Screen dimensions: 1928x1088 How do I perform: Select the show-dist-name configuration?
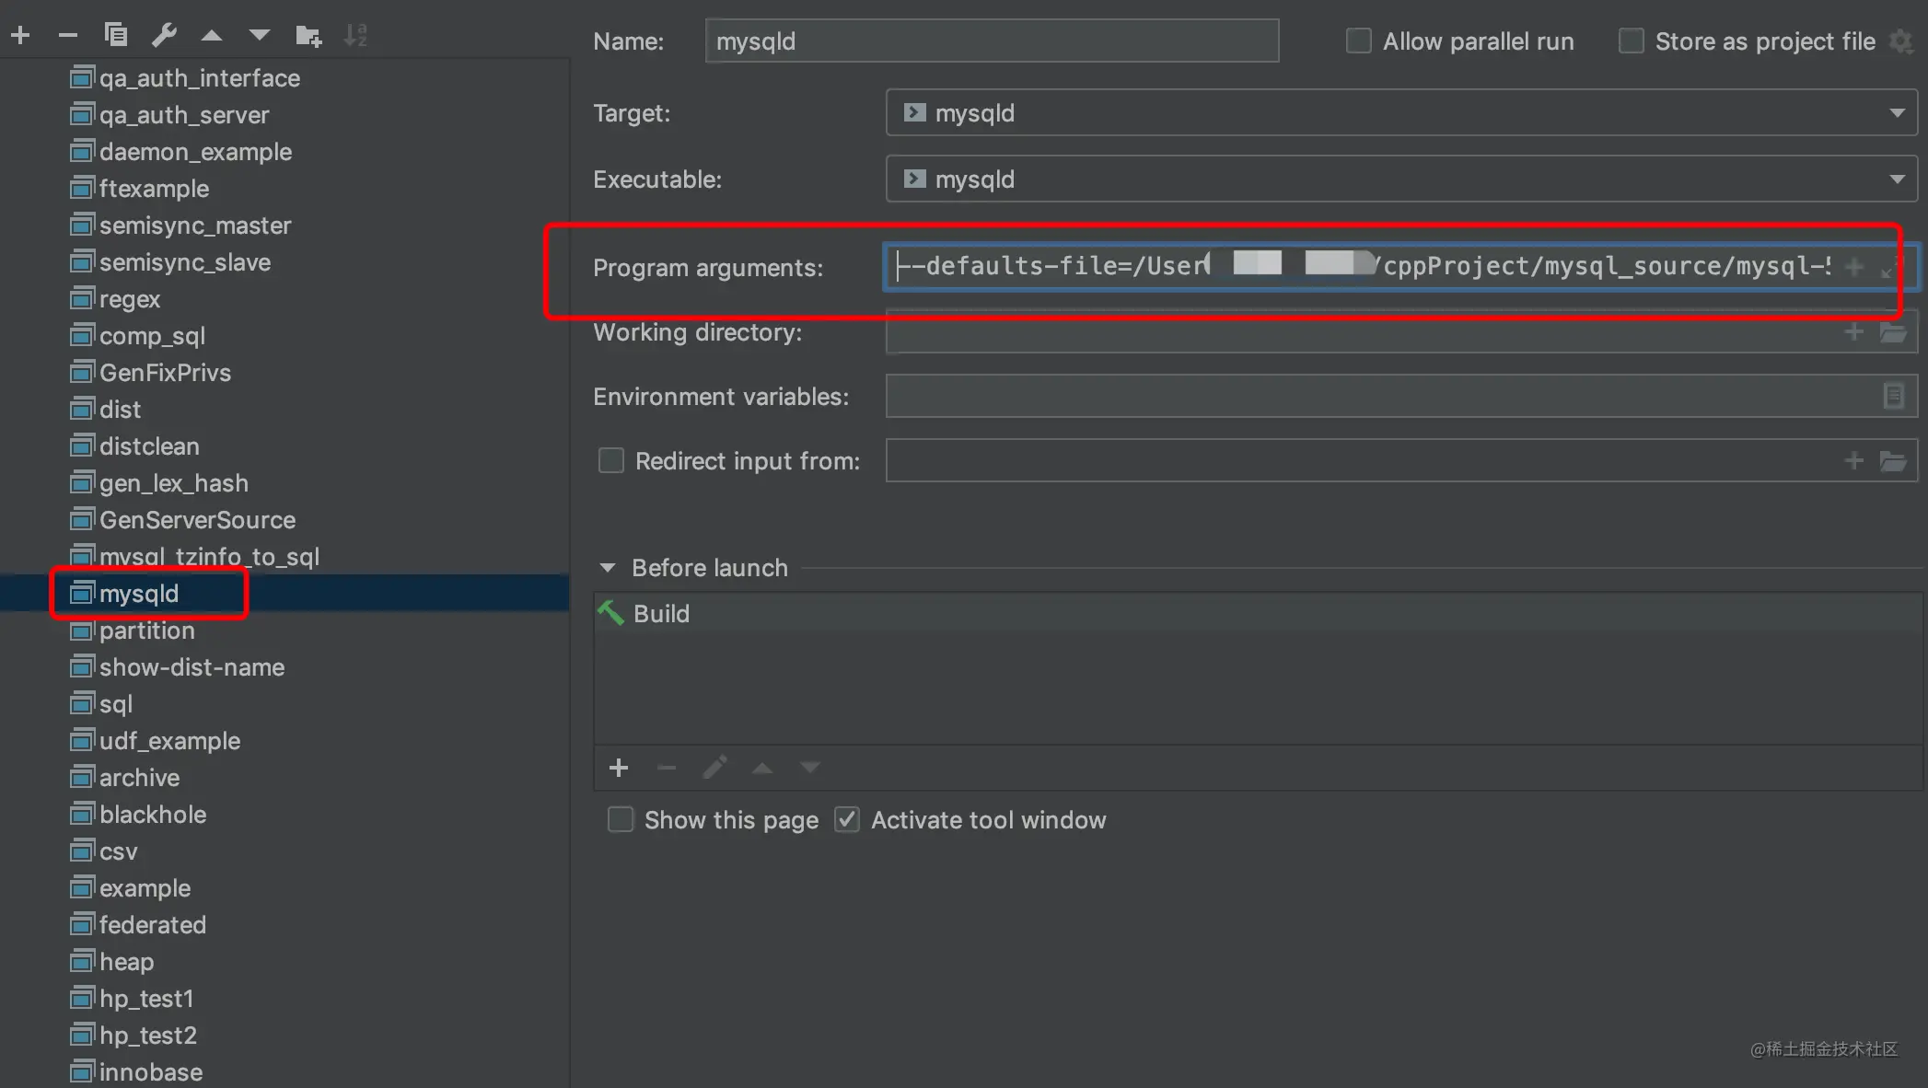tap(192, 667)
